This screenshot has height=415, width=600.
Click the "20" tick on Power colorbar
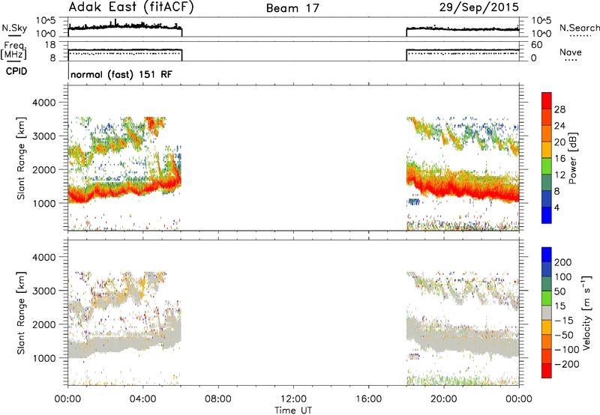(x=559, y=142)
